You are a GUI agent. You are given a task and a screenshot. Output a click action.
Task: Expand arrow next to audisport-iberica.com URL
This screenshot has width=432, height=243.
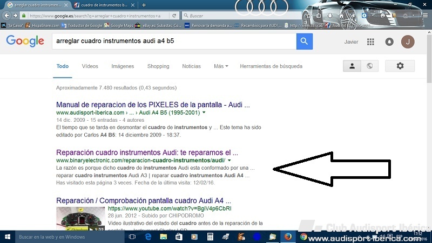(x=204, y=113)
